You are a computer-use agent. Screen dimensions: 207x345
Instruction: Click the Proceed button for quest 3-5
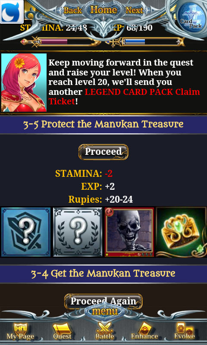[103, 152]
